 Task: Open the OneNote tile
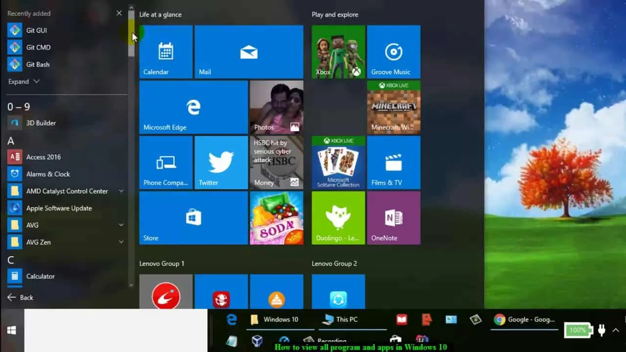pos(393,218)
